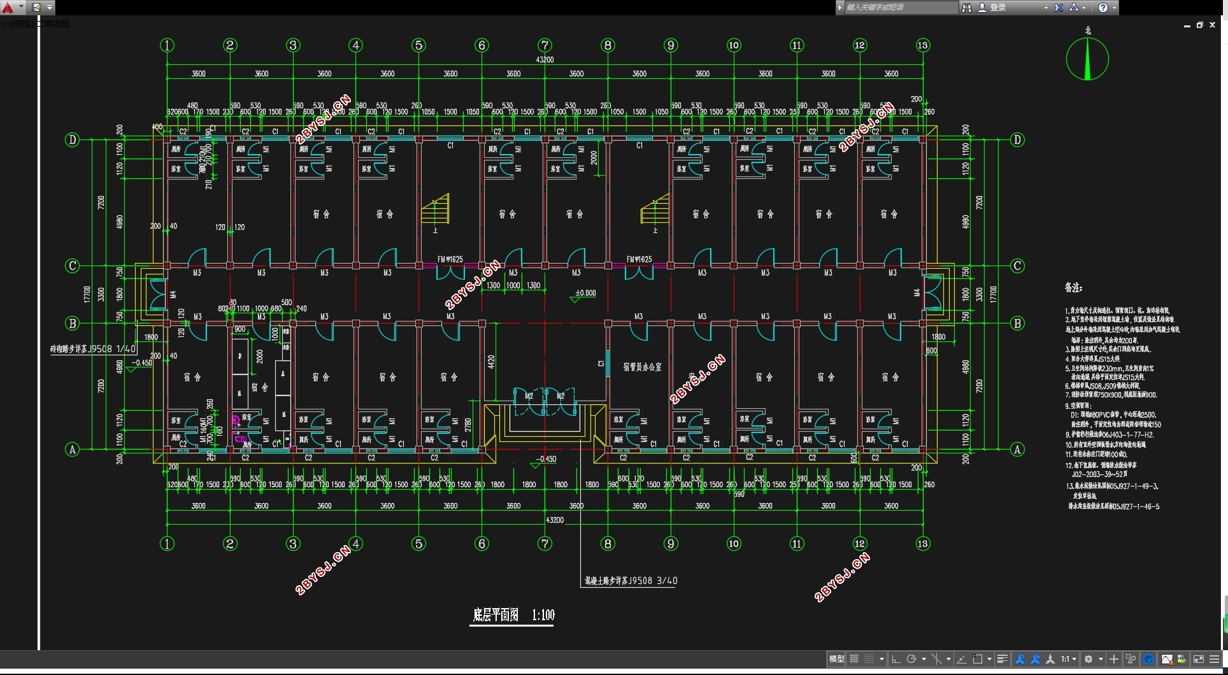Select the 混凝土踏步详苏J9508 3/40 annotation

pyautogui.click(x=631, y=581)
